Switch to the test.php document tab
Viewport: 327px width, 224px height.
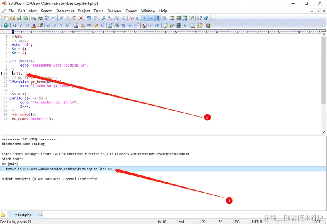tap(25, 215)
